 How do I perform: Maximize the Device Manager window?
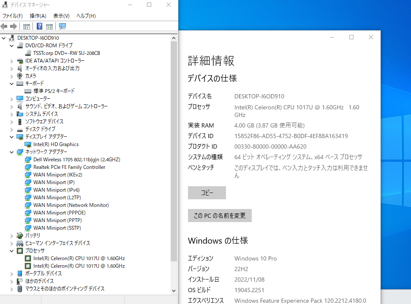pos(149,5)
